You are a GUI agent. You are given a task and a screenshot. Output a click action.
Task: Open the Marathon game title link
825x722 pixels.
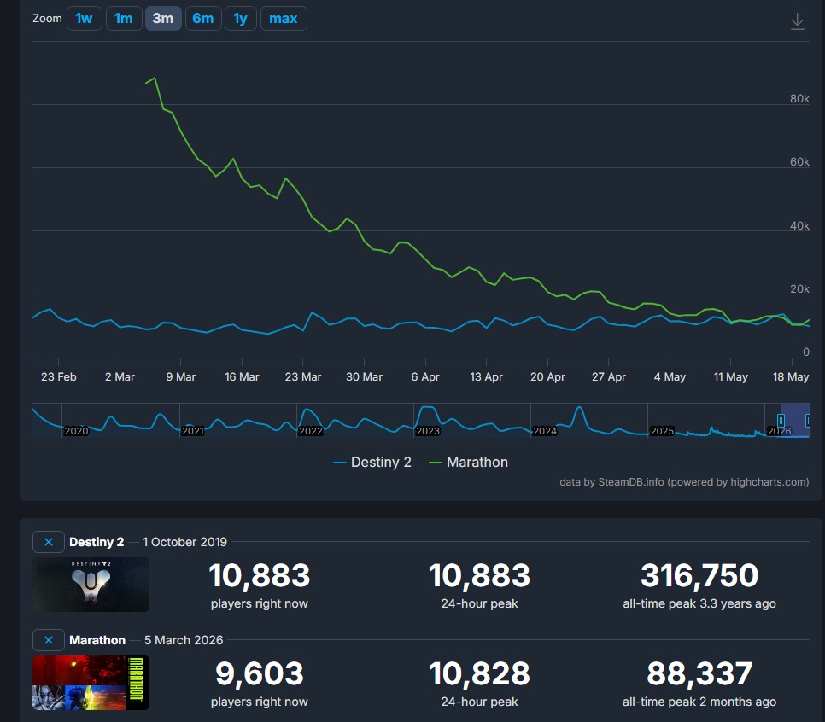[97, 640]
